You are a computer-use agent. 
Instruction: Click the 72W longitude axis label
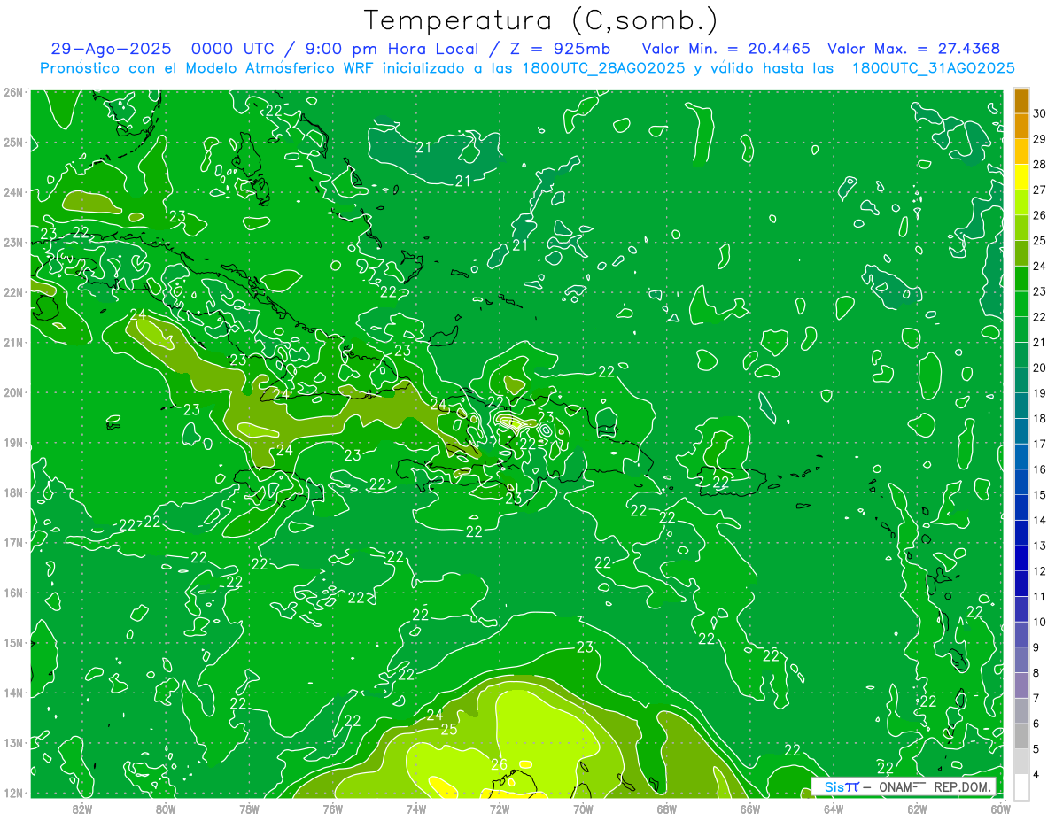(x=500, y=809)
